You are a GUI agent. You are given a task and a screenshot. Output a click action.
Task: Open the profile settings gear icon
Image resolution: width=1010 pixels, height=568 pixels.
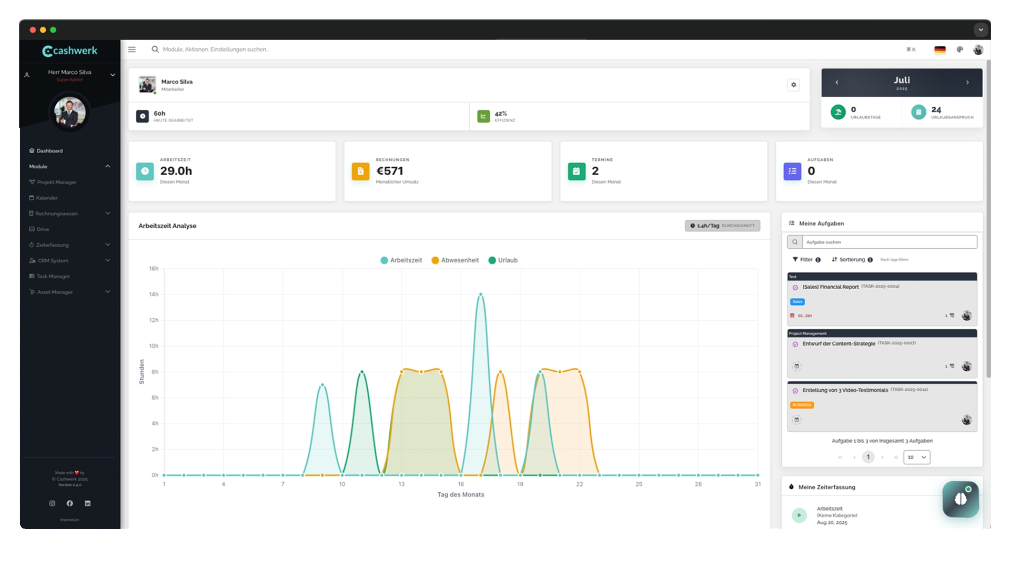coord(793,85)
